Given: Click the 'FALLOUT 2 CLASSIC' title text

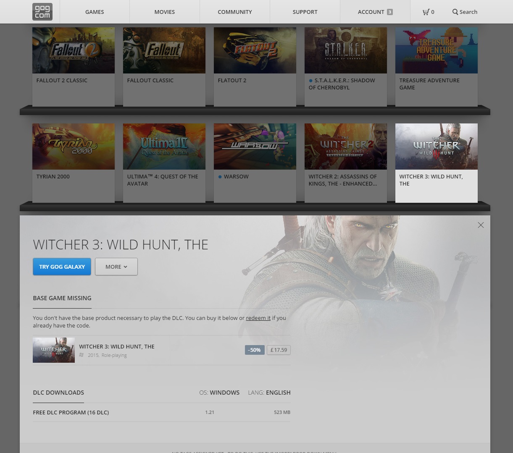Looking at the screenshot, I should pos(62,80).
